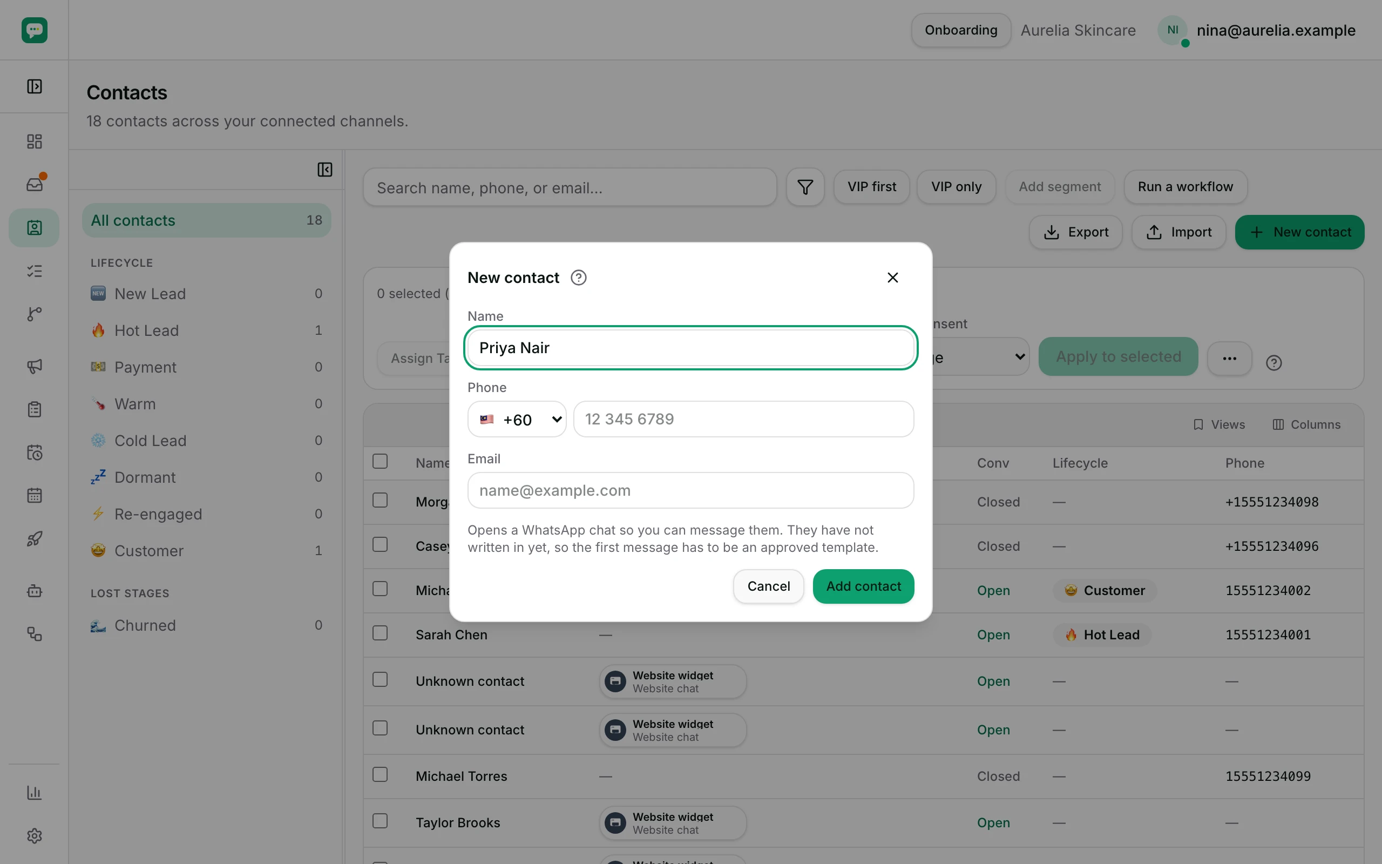Screen dimensions: 1382x864
Task: Open the tasks checklist icon in sidebar
Action: pyautogui.click(x=34, y=271)
